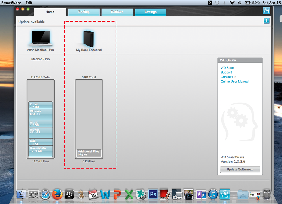This screenshot has height=204, width=282.
Task: Switch to the Backup tab
Action: click(84, 12)
